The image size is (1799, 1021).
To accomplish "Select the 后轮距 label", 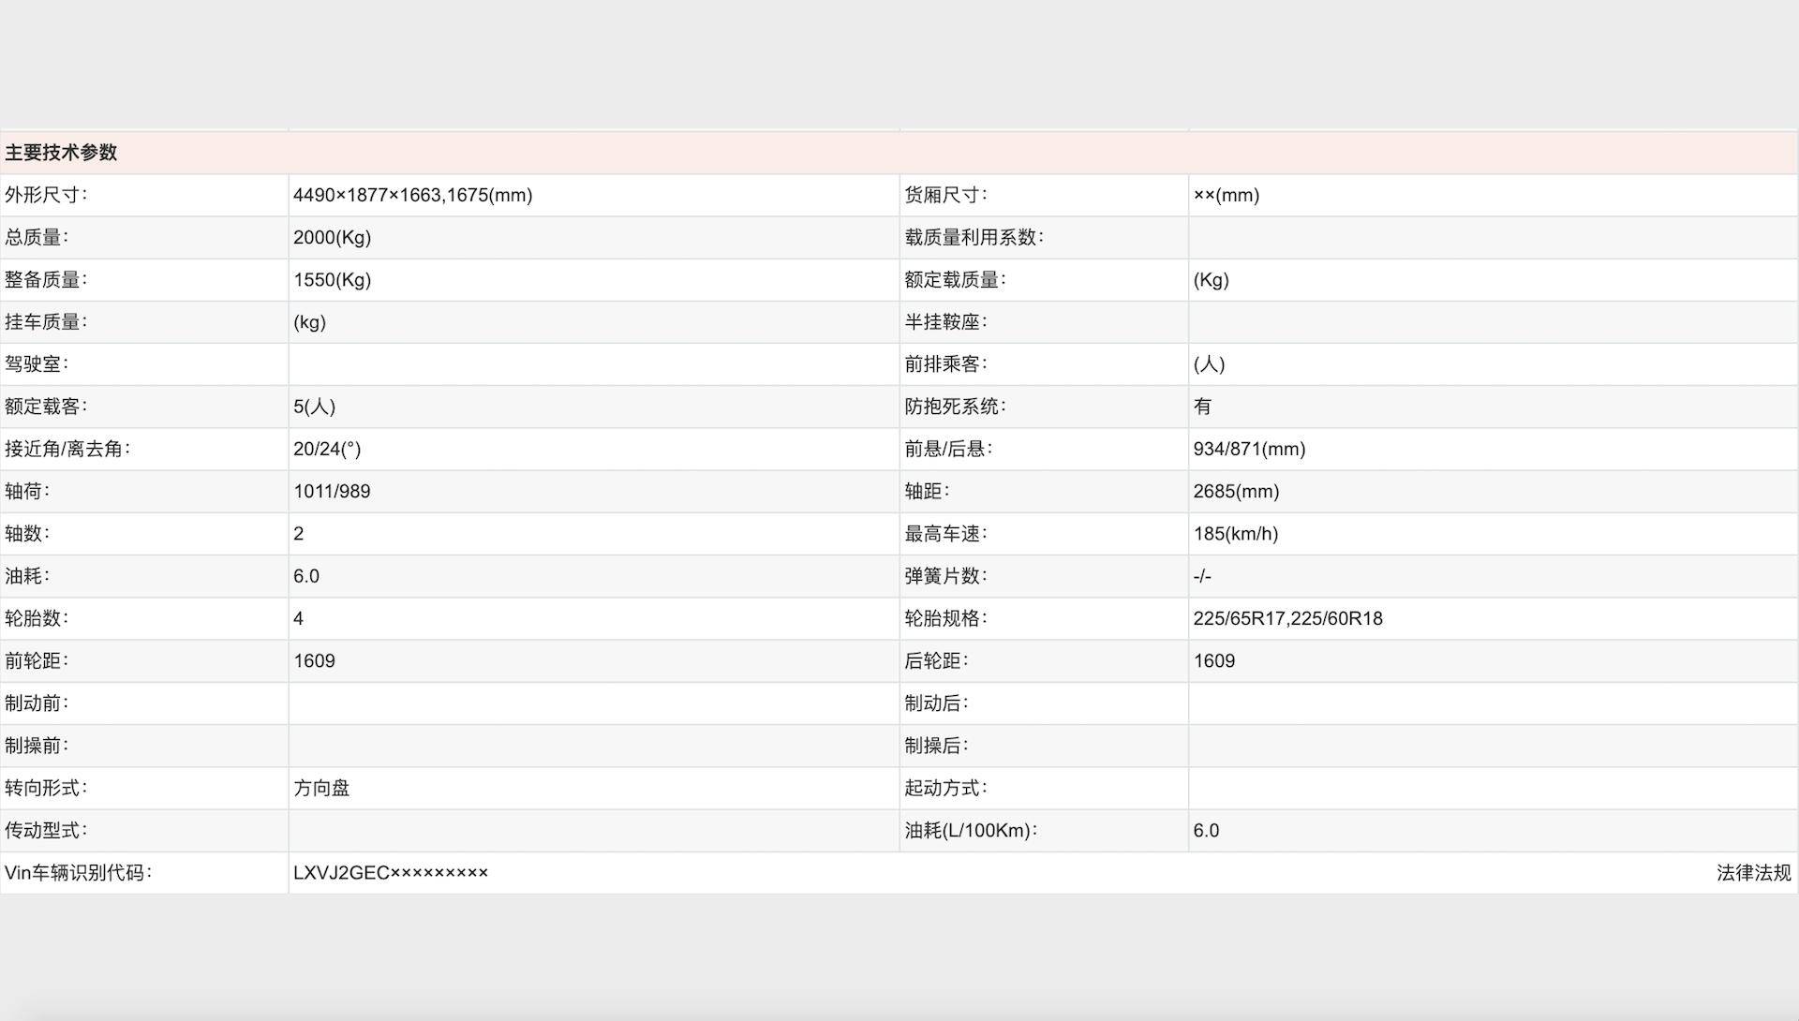I will [x=936, y=660].
